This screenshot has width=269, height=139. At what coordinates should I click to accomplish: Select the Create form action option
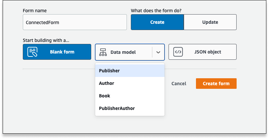click(157, 22)
